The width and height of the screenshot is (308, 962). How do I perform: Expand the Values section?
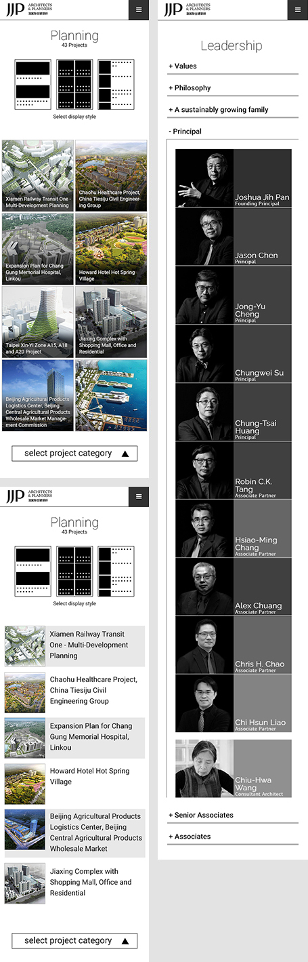pos(233,66)
